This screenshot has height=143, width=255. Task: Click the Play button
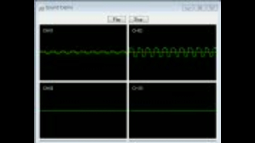point(116,20)
